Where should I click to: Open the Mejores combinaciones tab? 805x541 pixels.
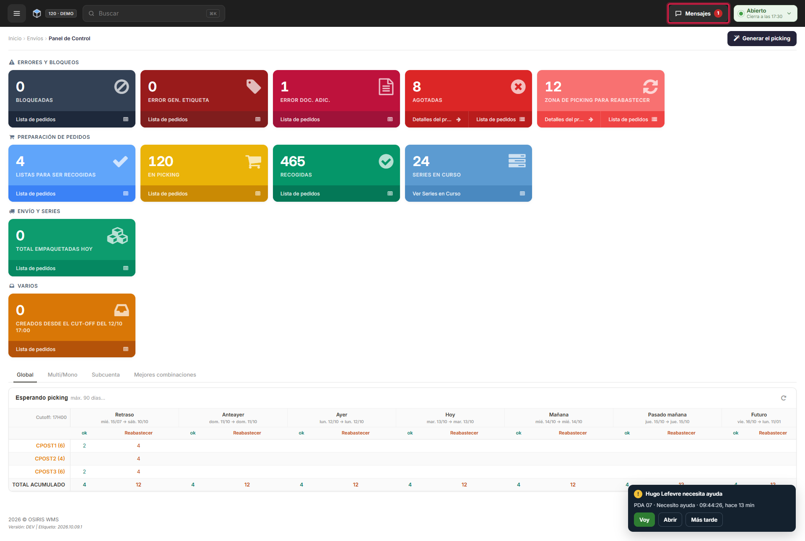coord(165,375)
